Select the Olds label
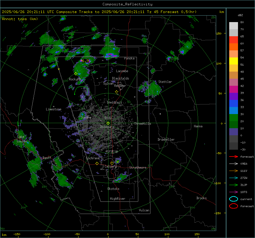The height and width of the screenshot is (238, 255). pos(108,118)
